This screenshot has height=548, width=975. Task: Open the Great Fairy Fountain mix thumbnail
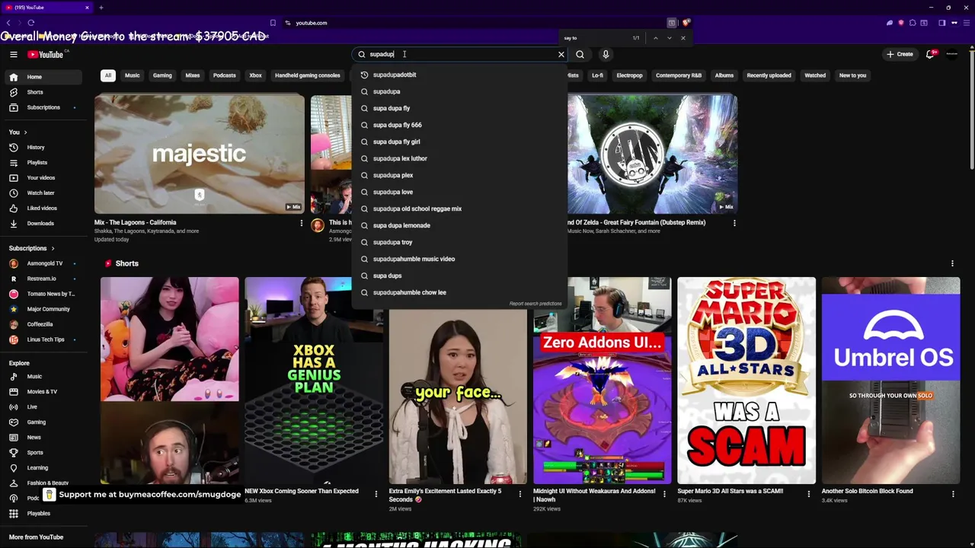(652, 154)
